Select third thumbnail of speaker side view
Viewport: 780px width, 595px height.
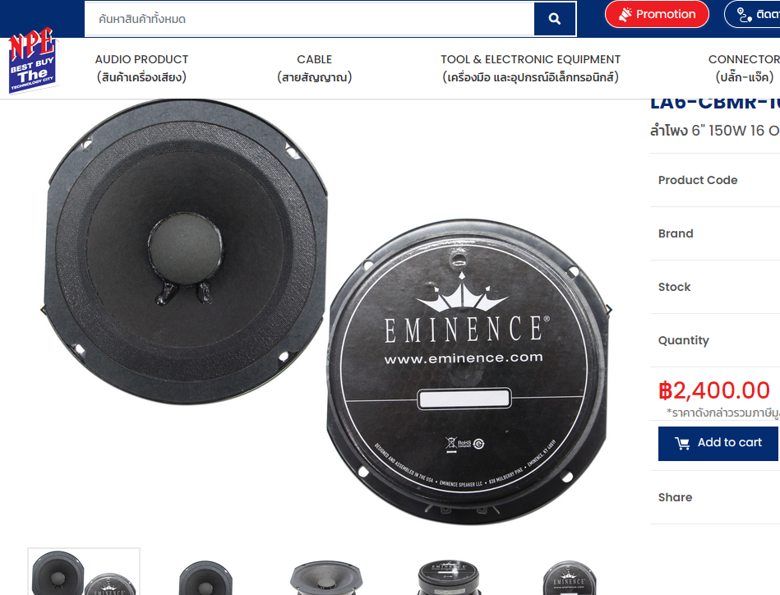[325, 577]
